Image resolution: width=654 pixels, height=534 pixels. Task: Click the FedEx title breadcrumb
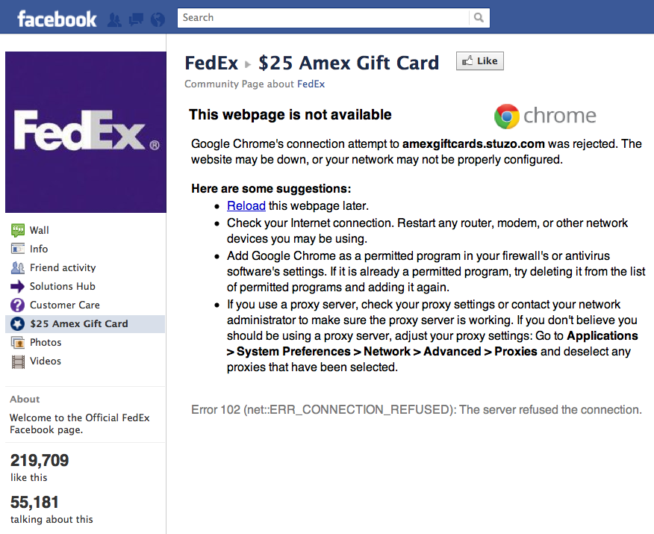[211, 63]
